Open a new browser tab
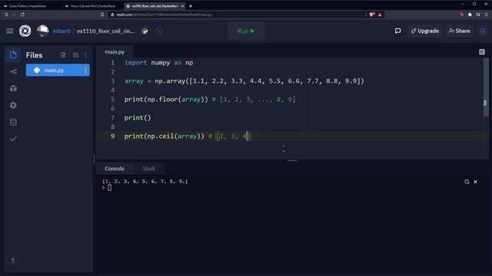This screenshot has height=276, width=492. click(x=191, y=6)
